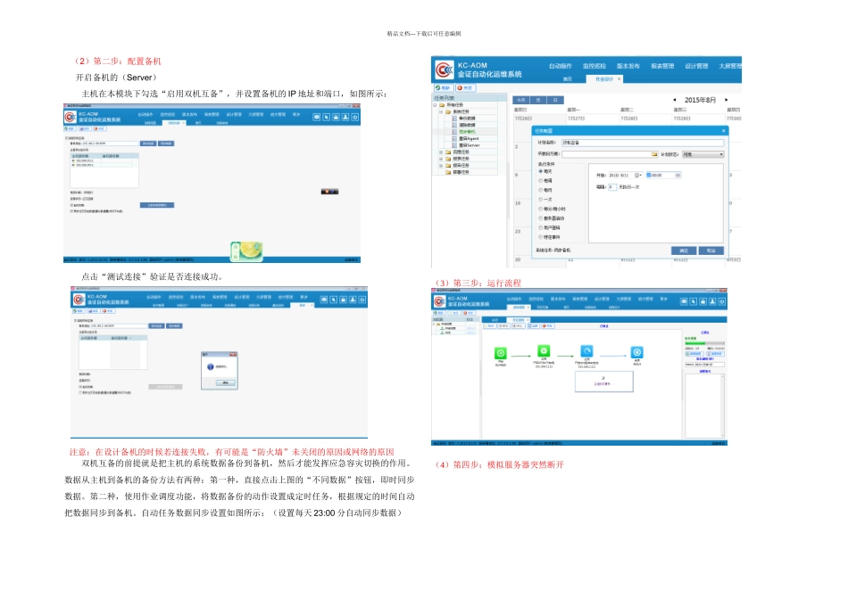The height and width of the screenshot is (599, 848).
Task: Select the 每天 radio option
Action: (540, 171)
